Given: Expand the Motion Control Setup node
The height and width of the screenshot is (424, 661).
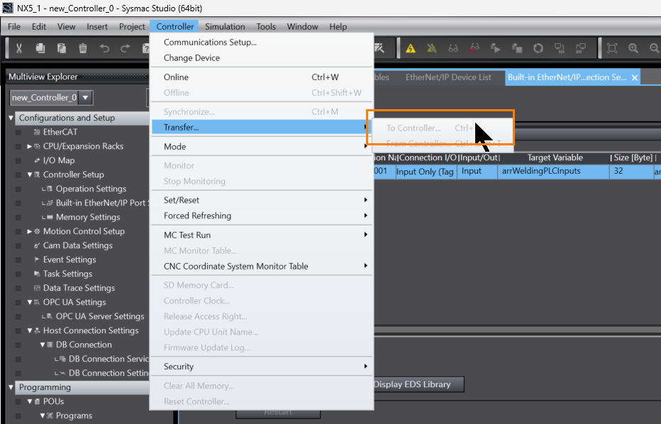Looking at the screenshot, I should (x=30, y=231).
